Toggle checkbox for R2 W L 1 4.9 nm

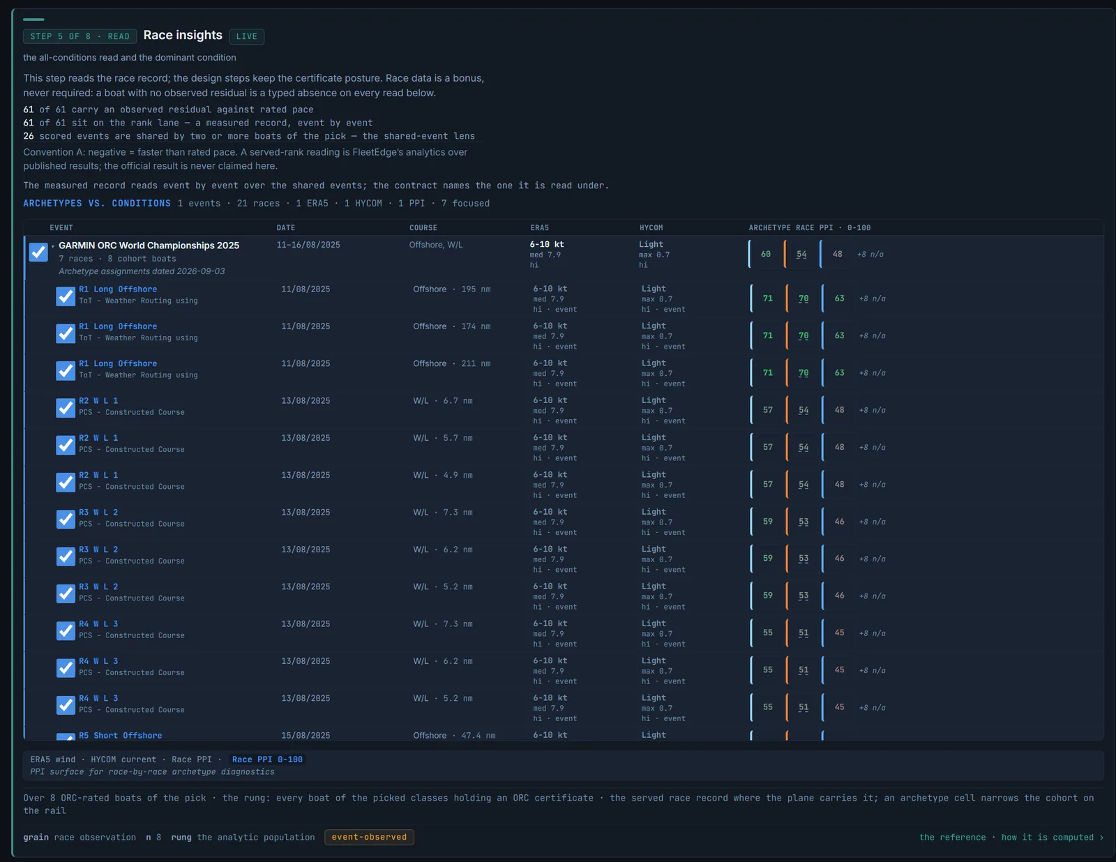tap(66, 482)
